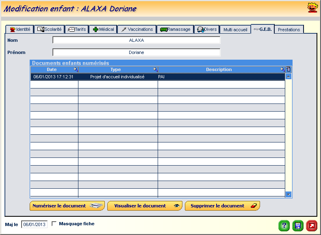321x235 pixels.
Task: Go to the Scolarité tab
Action: tap(49, 29)
